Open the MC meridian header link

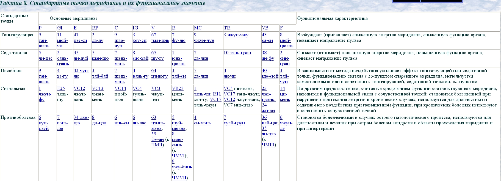click(x=198, y=28)
